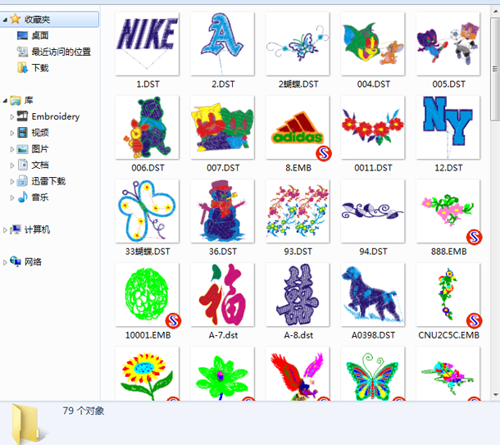The width and height of the screenshot is (500, 445).
Task: Select the red eagle thumbnail in the bottom row
Action: tap(298, 374)
